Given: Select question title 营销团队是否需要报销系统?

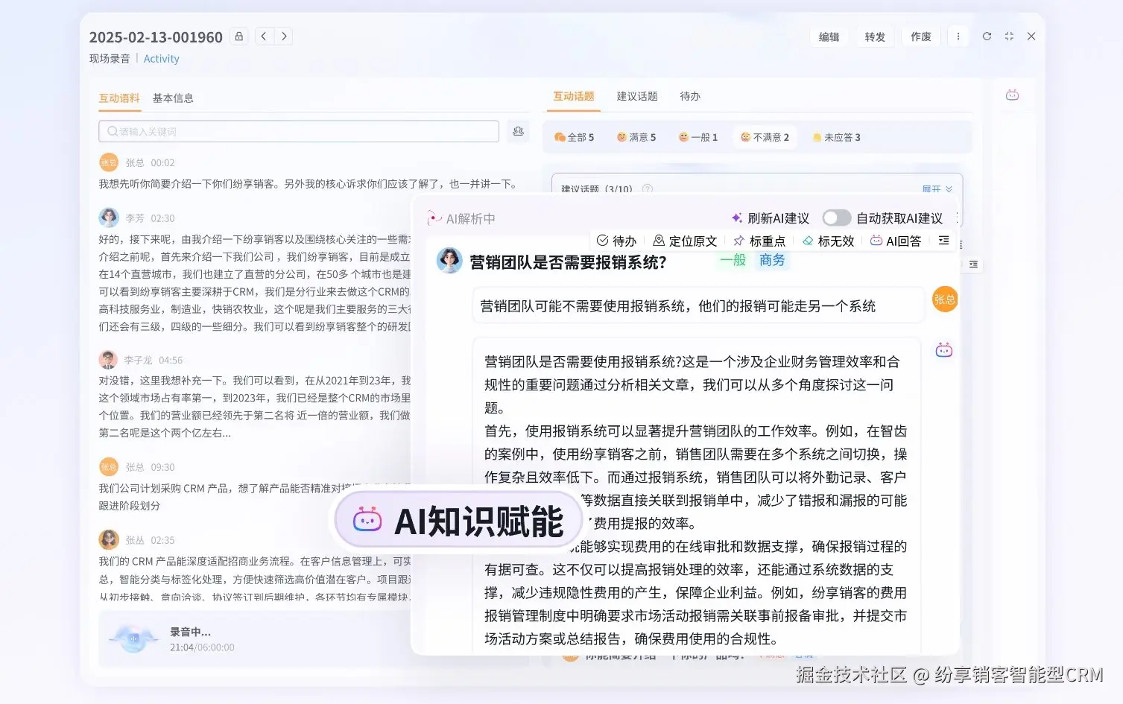Looking at the screenshot, I should (x=568, y=262).
